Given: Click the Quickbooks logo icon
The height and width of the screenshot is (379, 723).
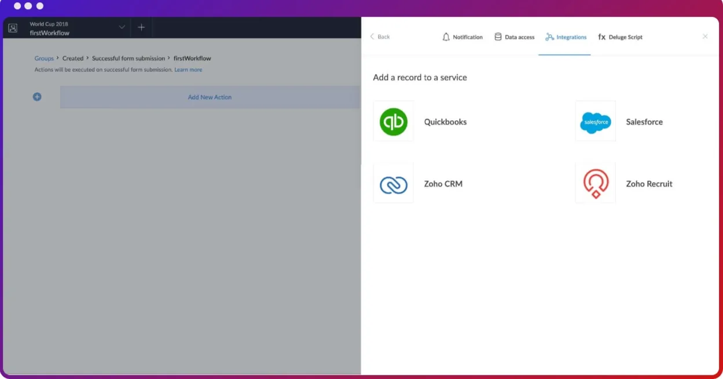Looking at the screenshot, I should pyautogui.click(x=394, y=122).
